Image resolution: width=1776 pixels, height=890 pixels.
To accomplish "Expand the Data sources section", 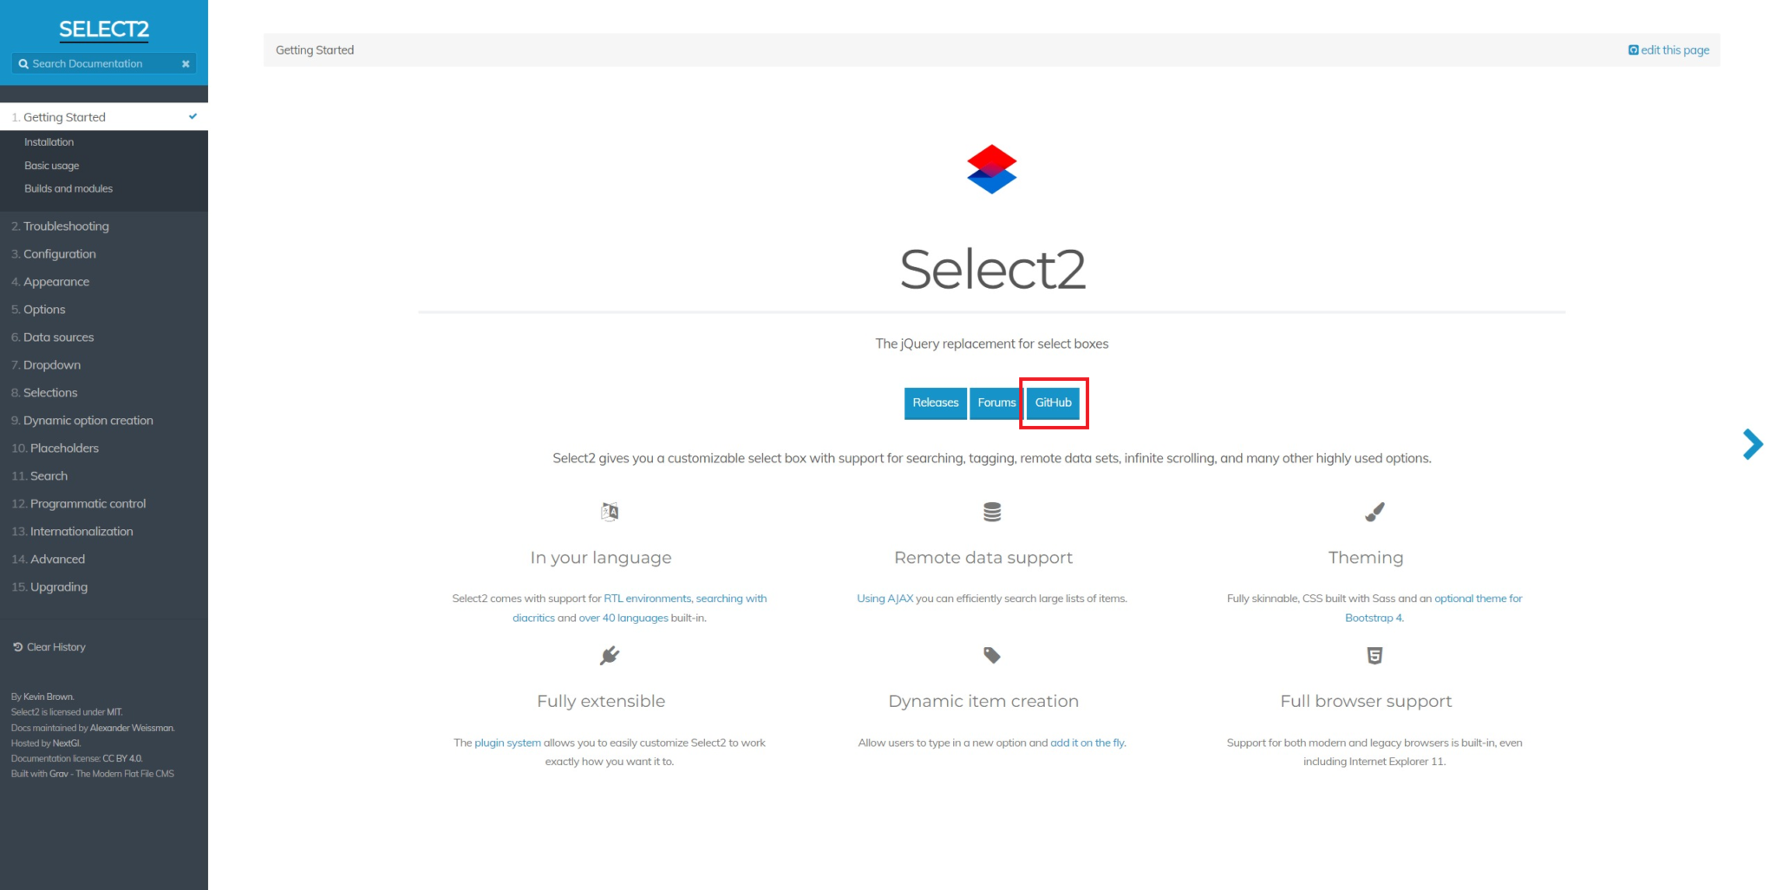I will coord(57,337).
